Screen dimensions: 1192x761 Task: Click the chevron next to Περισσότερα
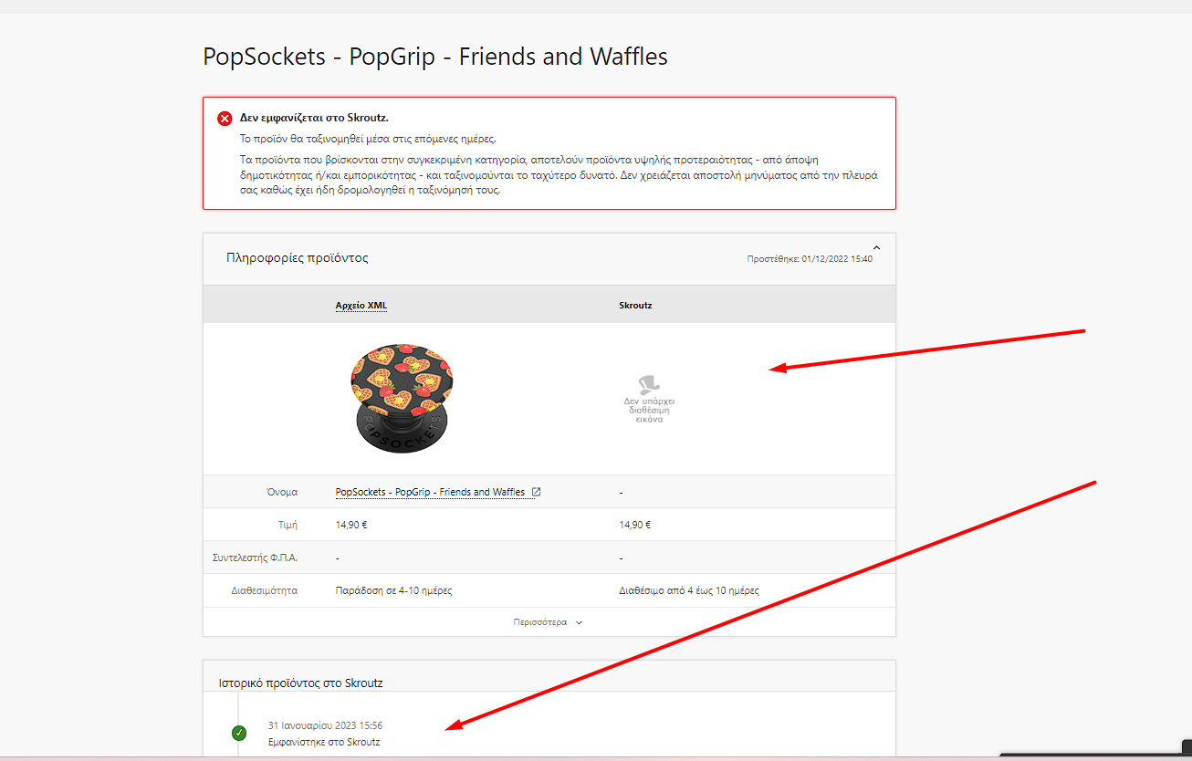(x=579, y=622)
